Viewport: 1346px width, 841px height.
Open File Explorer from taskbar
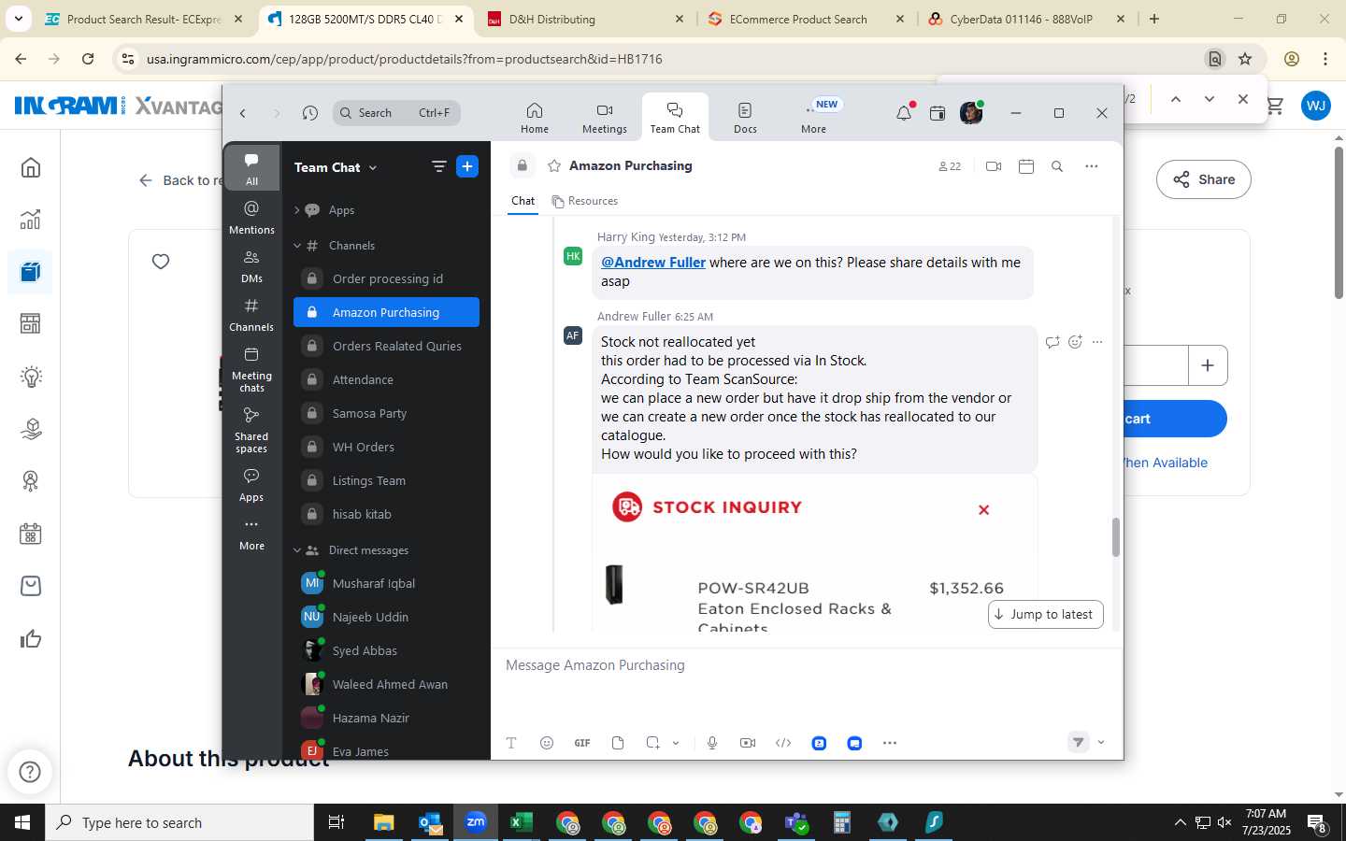coord(384,822)
